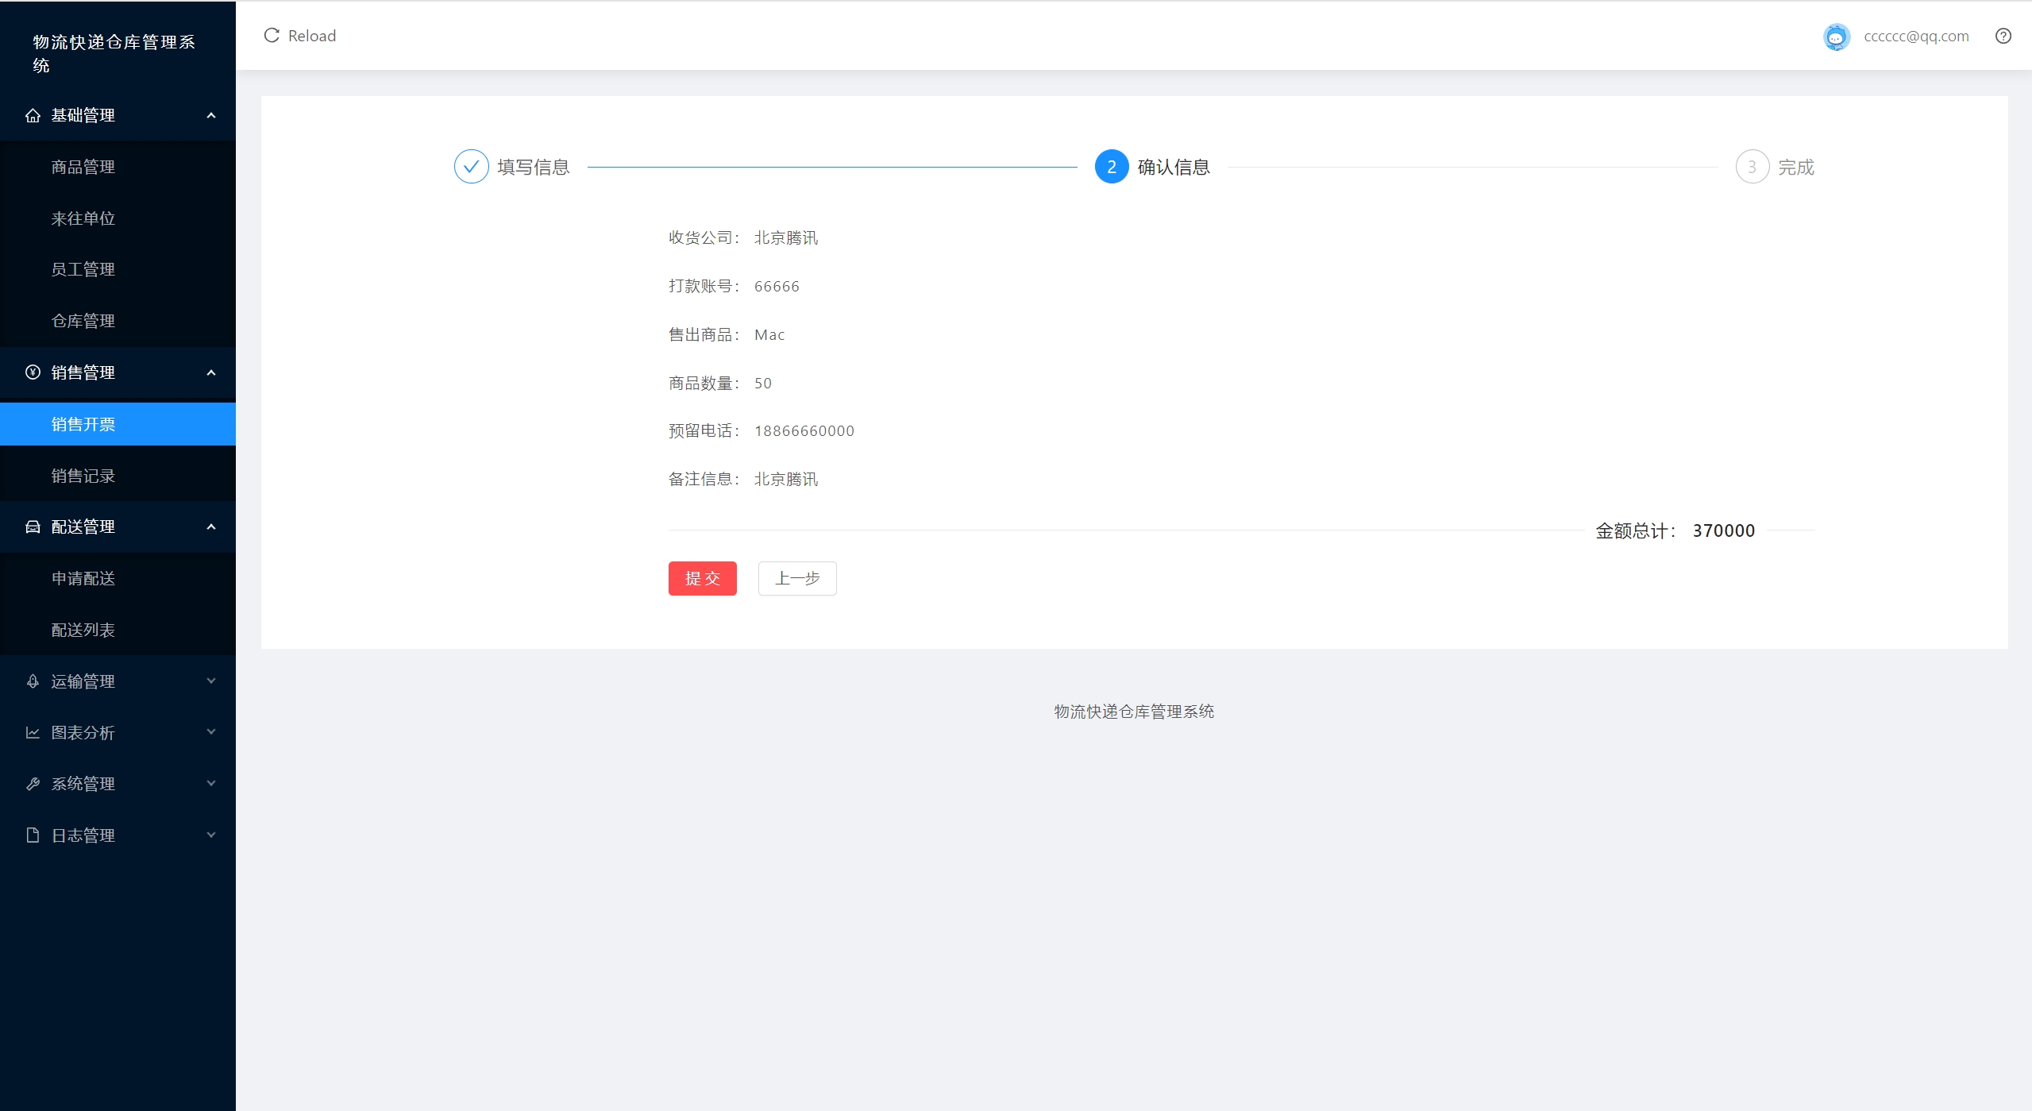Click the completed 填写信息 step checkmark
The image size is (2032, 1111).
[471, 168]
